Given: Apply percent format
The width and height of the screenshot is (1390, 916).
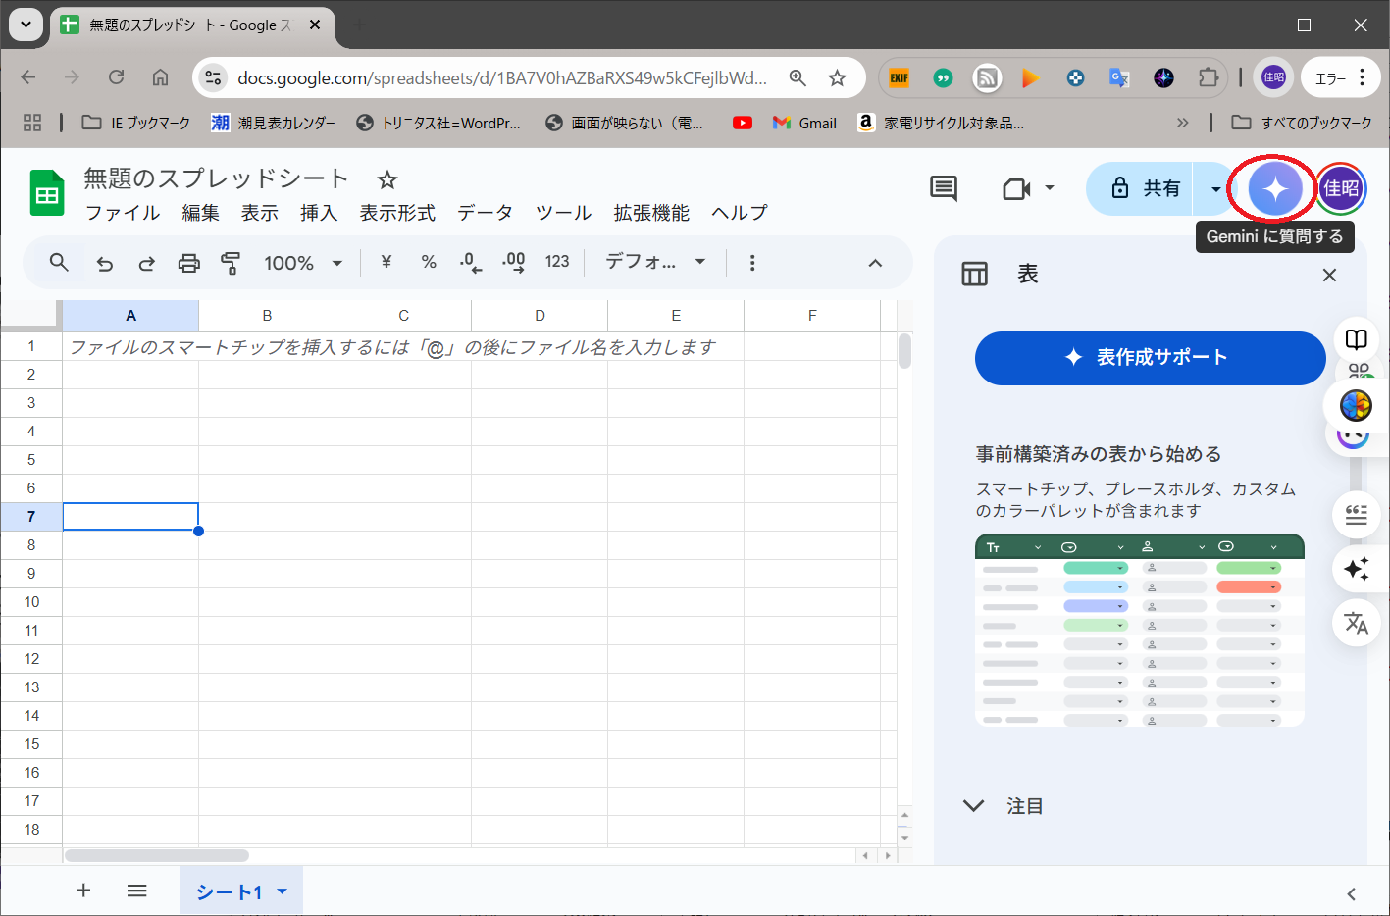Looking at the screenshot, I should tap(429, 262).
